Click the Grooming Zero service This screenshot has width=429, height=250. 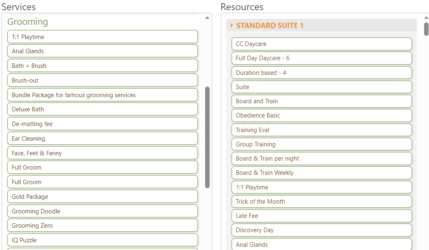click(x=103, y=225)
